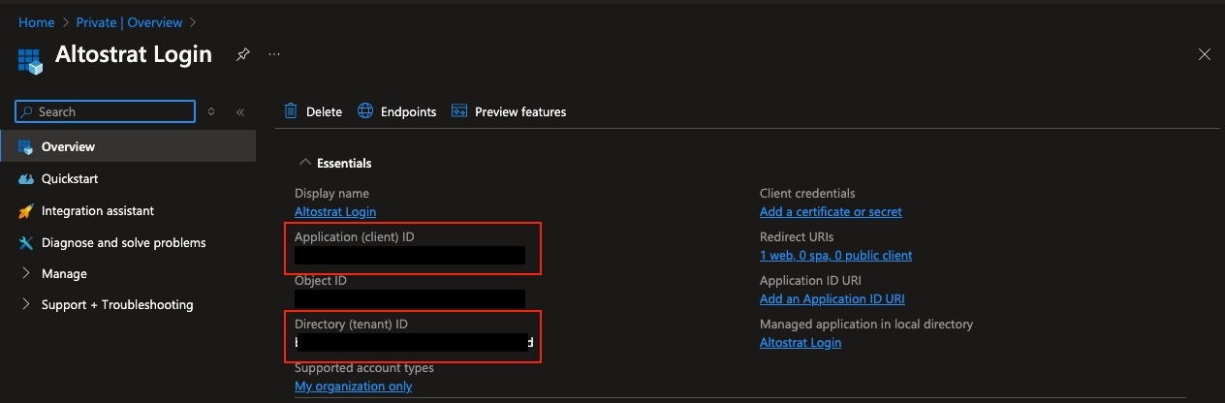Expand the Manage section chevron
This screenshot has width=1225, height=403.
point(26,273)
